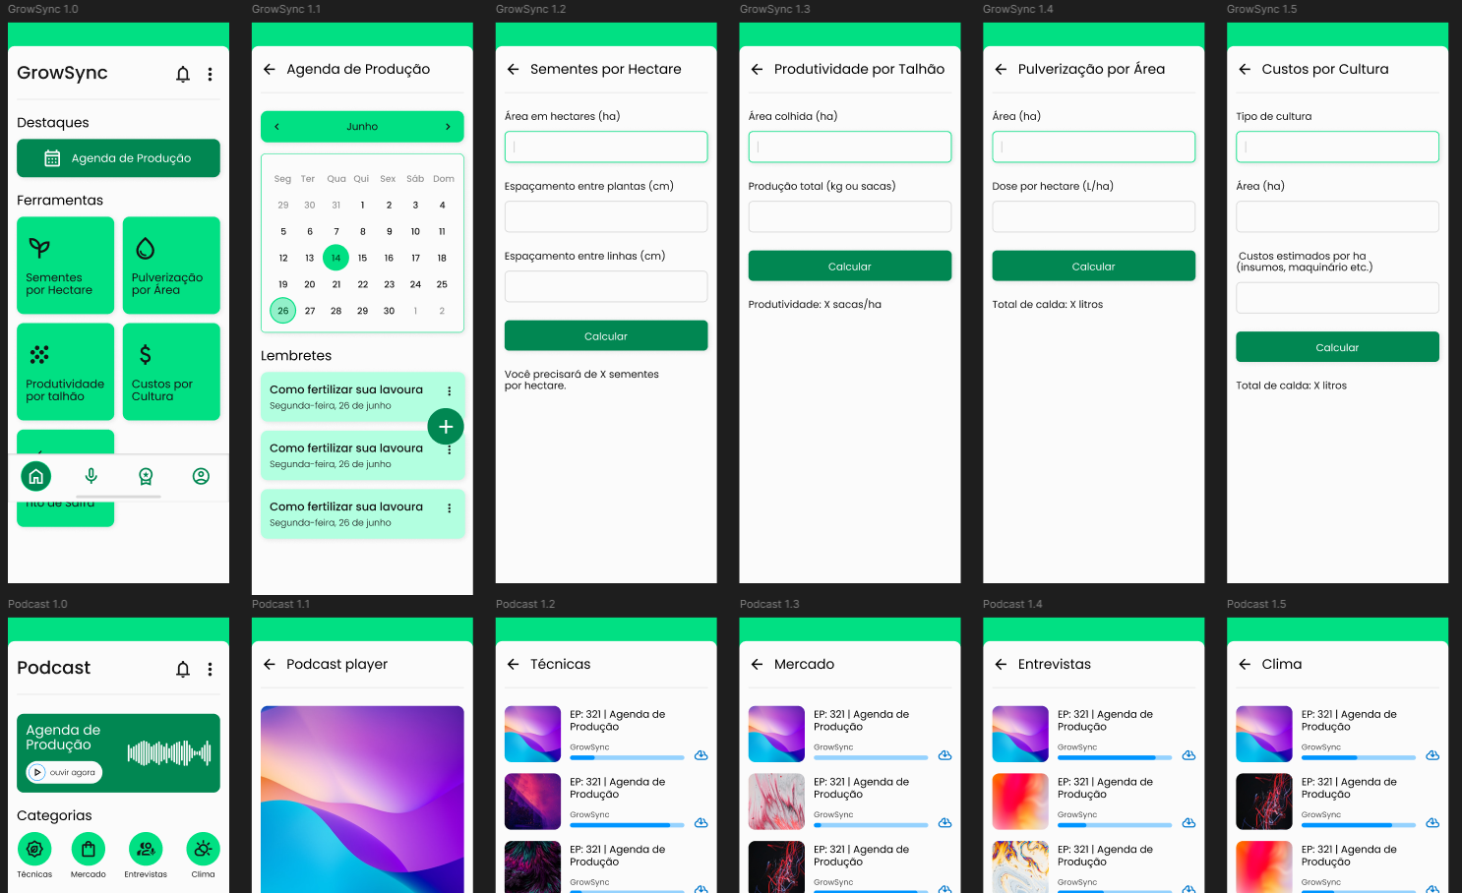Go to next month after Junho
This screenshot has width=1462, height=893.
(448, 127)
